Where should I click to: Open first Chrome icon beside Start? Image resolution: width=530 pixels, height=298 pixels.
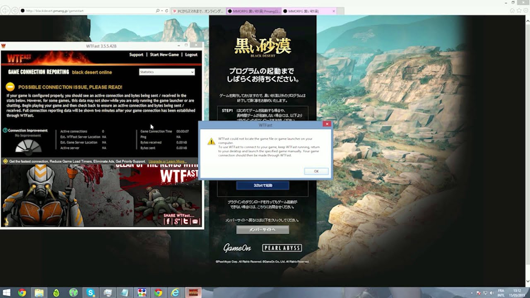pyautogui.click(x=22, y=293)
